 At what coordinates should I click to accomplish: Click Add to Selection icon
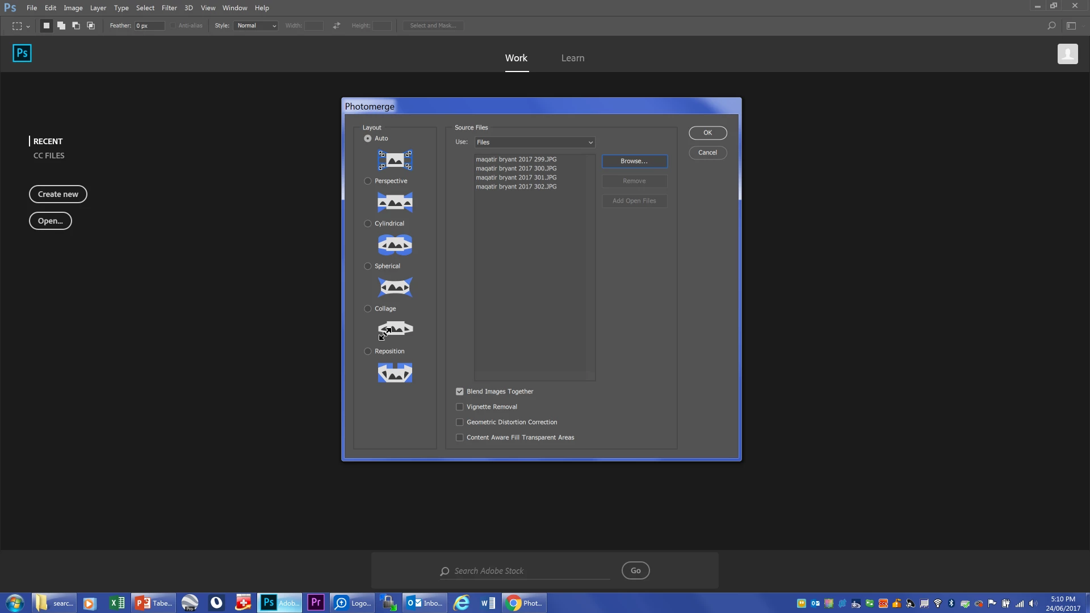[61, 26]
